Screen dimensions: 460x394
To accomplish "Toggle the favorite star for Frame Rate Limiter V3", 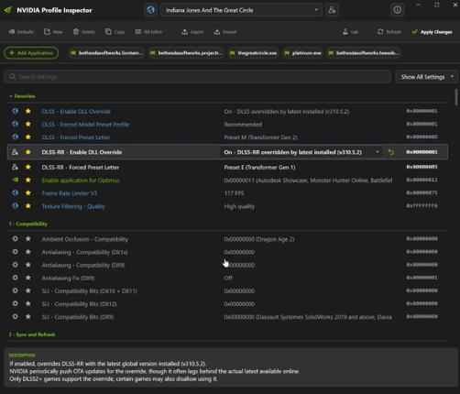I will pyautogui.click(x=28, y=193).
